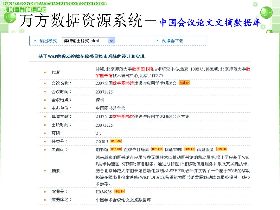Screen dimensions: 280x210
Task: Click the keyword 移动终端
Action: [173, 150]
